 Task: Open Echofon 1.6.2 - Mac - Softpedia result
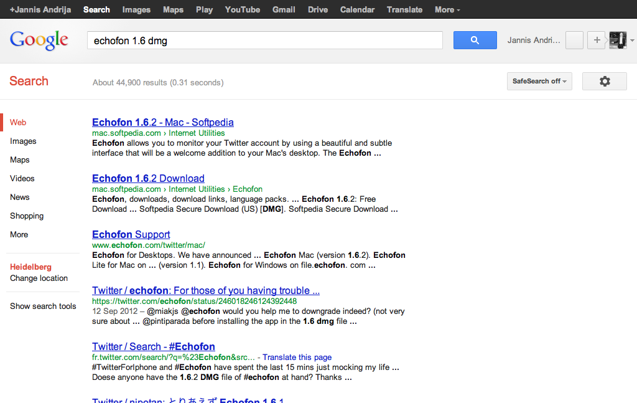pos(162,123)
